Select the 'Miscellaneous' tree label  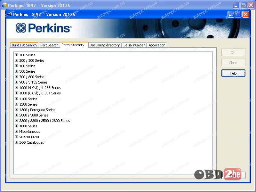pos(30,132)
